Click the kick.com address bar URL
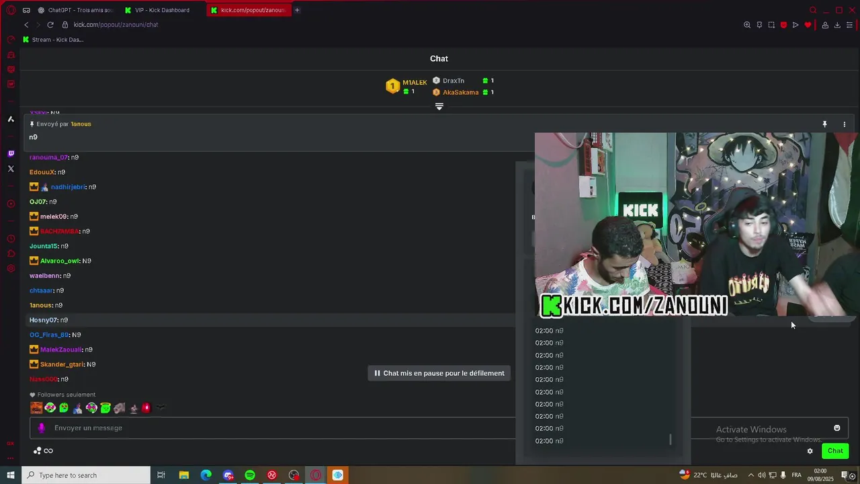This screenshot has width=860, height=484. 116,25
